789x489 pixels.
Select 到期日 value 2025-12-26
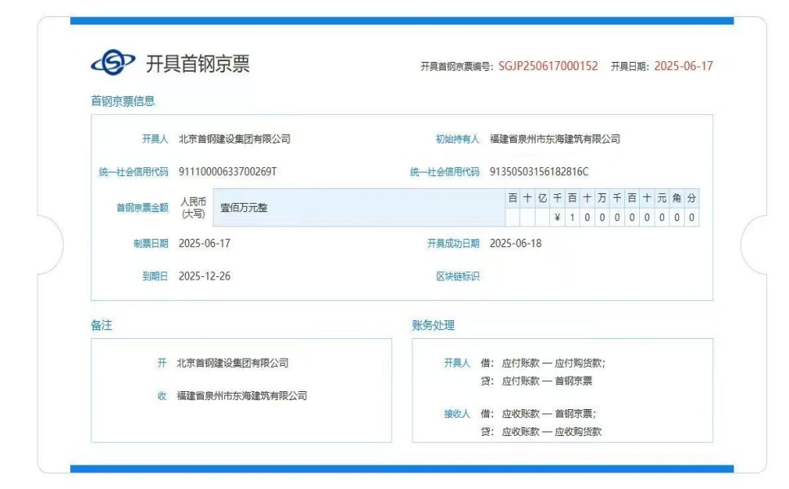205,276
